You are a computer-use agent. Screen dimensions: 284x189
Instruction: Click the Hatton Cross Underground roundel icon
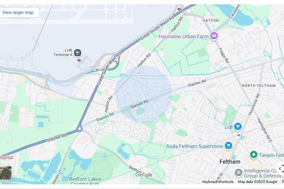(x=179, y=9)
